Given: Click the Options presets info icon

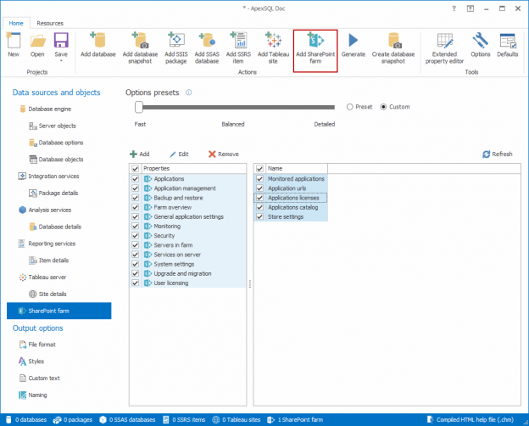Looking at the screenshot, I should click(189, 92).
